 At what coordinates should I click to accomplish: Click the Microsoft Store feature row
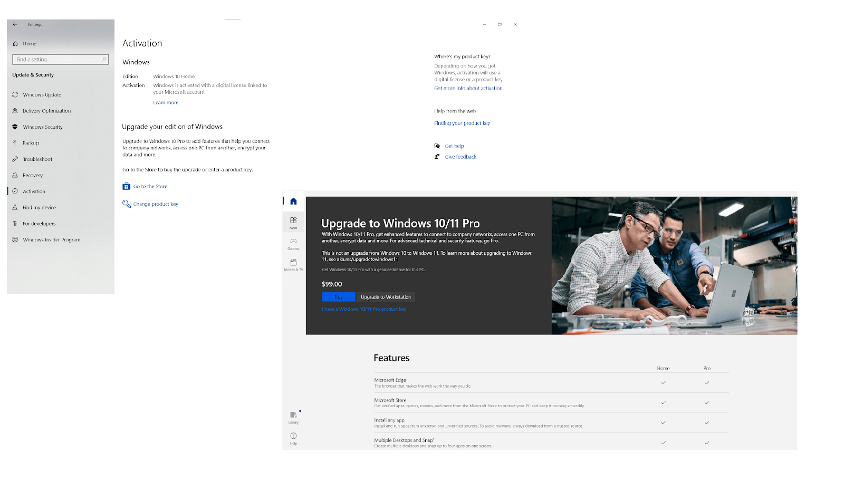551,403
